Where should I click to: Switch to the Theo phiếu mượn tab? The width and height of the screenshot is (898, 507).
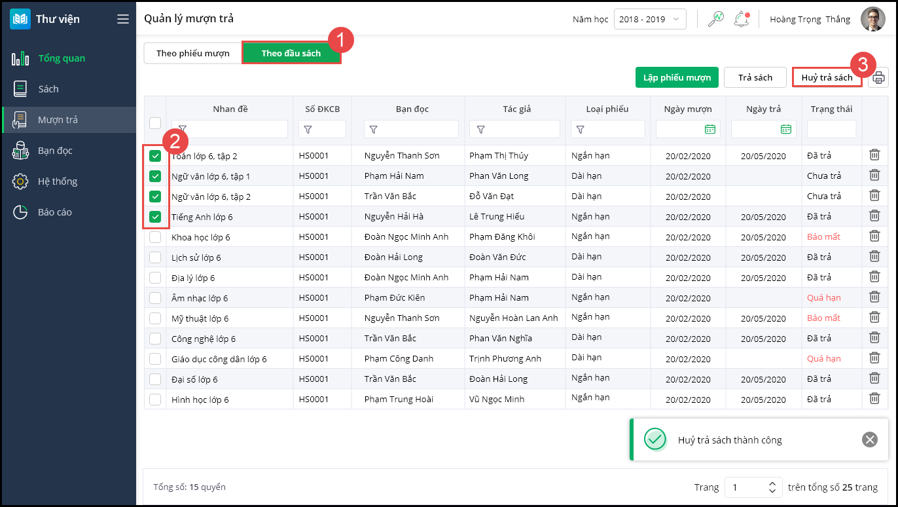(192, 53)
